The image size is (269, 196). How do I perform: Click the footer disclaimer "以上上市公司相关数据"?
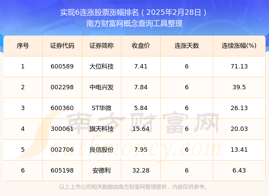point(86,187)
